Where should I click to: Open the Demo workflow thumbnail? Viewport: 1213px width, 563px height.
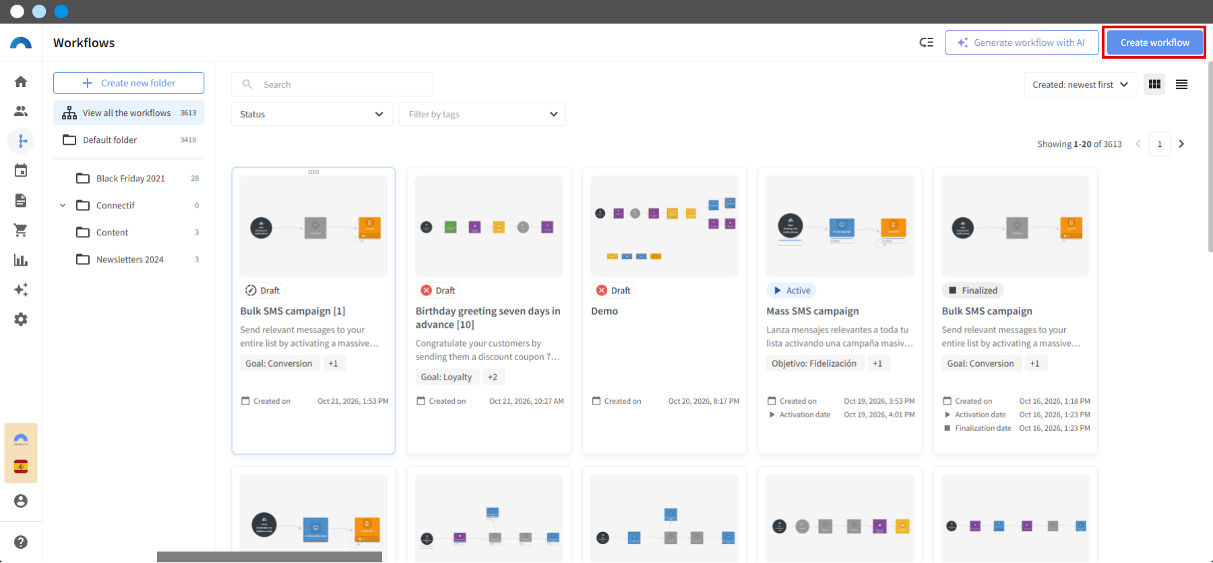664,226
